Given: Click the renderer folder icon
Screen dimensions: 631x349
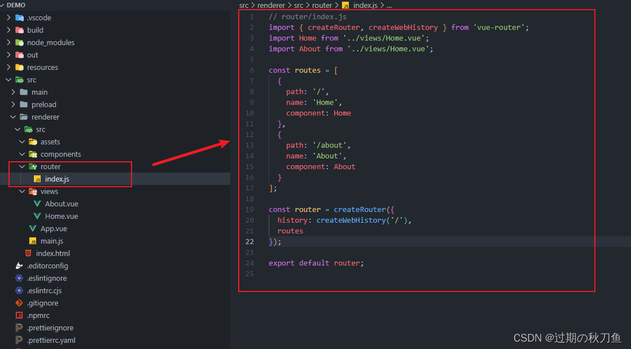Looking at the screenshot, I should coord(24,117).
